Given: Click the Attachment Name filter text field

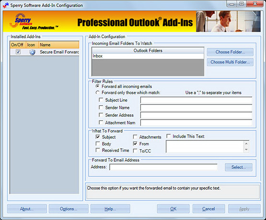Looking at the screenshot, I should pos(196,122).
